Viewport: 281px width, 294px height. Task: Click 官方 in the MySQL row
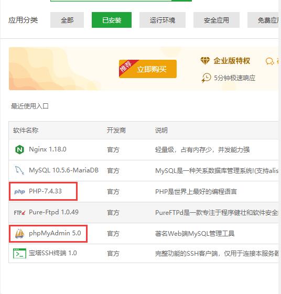tap(113, 171)
